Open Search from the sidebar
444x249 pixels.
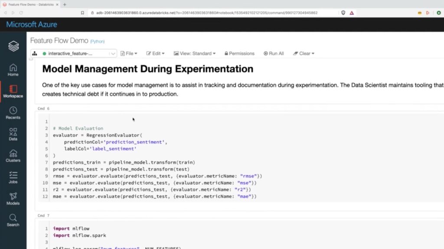pyautogui.click(x=13, y=220)
